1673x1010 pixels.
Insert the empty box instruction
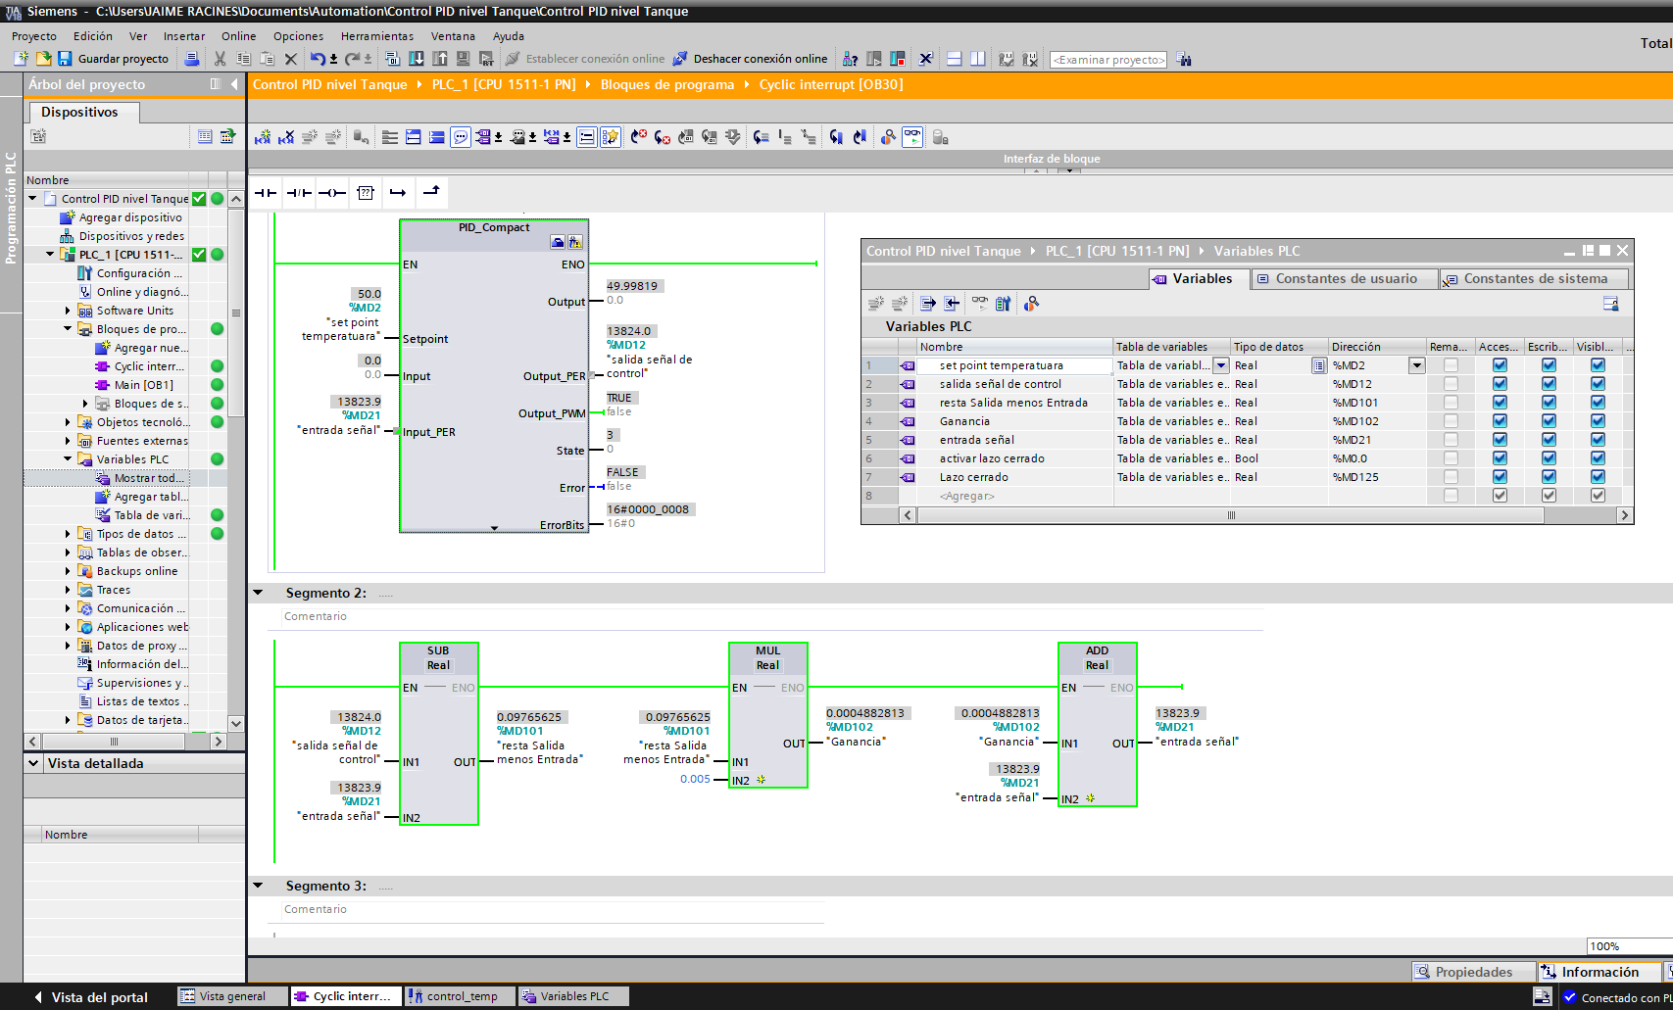366,193
